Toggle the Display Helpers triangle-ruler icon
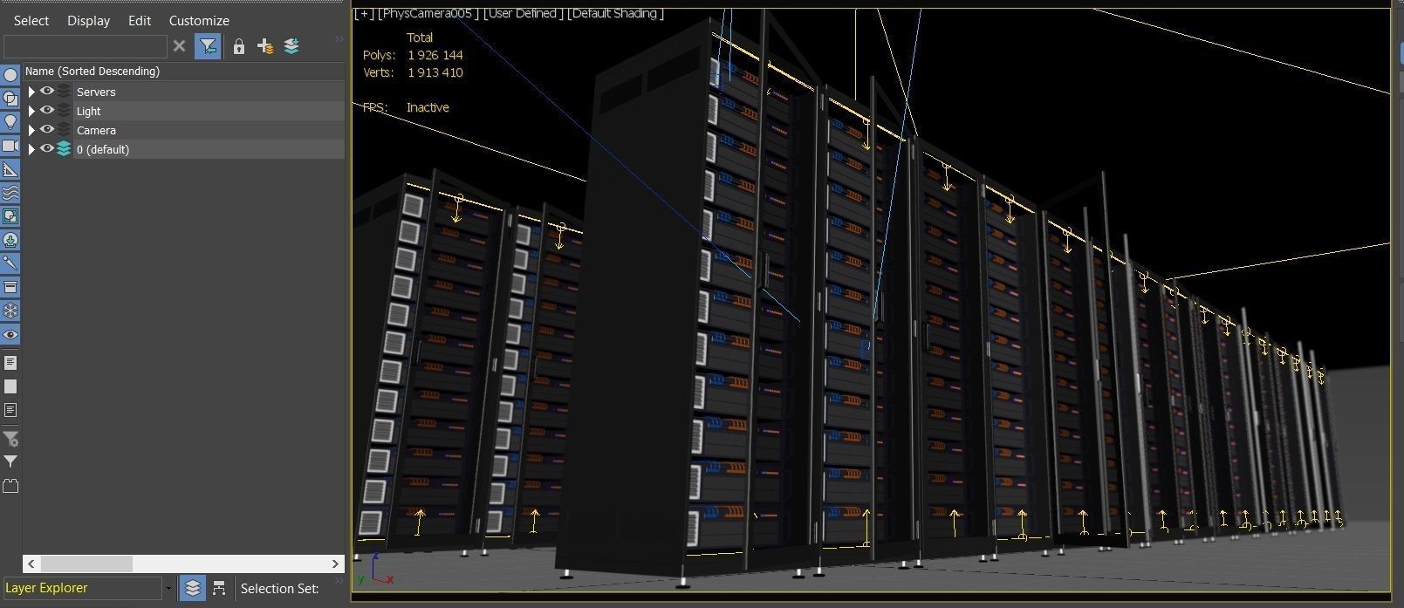Screen dimensions: 1404x608 pyautogui.click(x=10, y=169)
